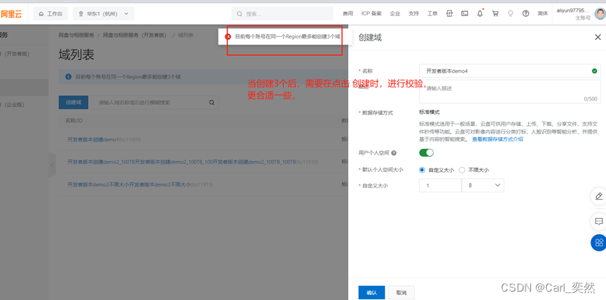Viewport: 606px width, 300px height.
Task: Click the Aliyun logo in the header
Action: [11, 14]
